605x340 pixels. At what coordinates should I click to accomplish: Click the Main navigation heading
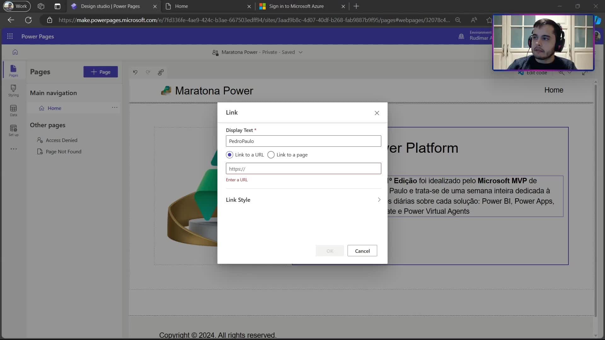[x=53, y=93]
